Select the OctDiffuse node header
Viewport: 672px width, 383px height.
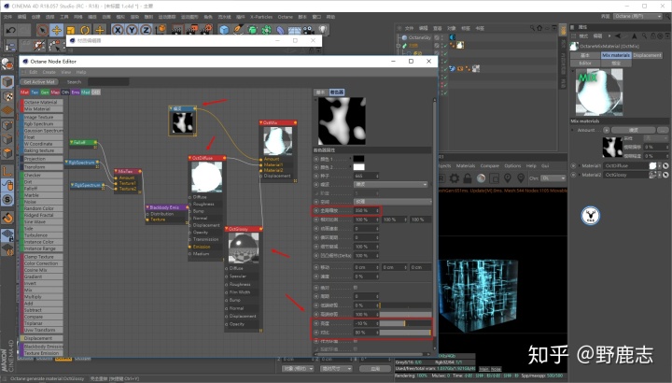[207, 158]
